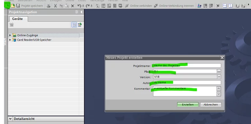Expand the Card Reader/USB-Speicher node
The height and width of the screenshot is (124, 251).
pyautogui.click(x=10, y=40)
